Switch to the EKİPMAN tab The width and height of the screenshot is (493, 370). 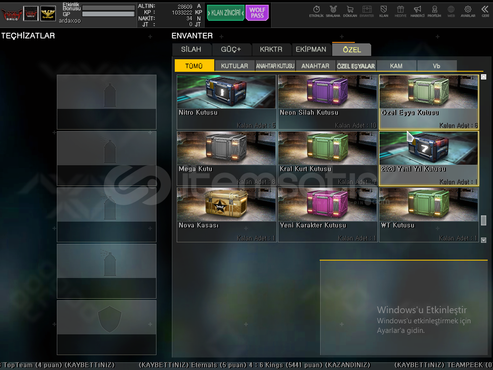[311, 50]
